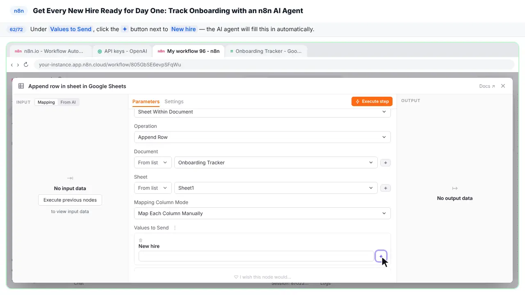Image resolution: width=525 pixels, height=295 pixels.
Task: Click the New hire text input field
Action: coord(256,256)
